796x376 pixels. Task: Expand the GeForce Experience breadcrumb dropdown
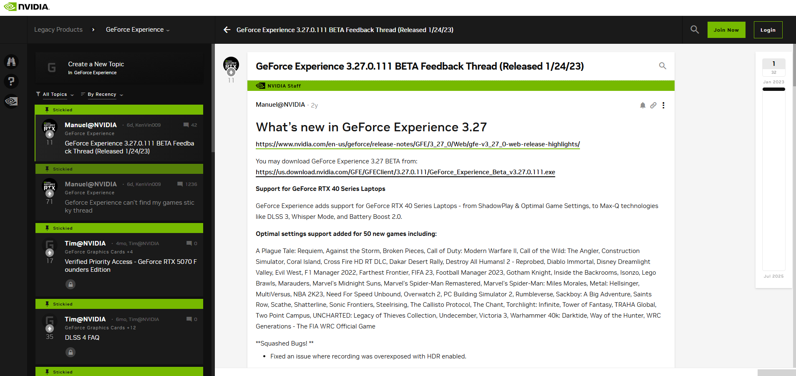(x=138, y=30)
